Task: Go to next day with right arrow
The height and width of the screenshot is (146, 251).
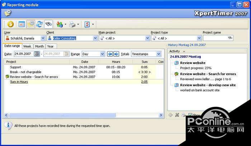Action: [x=116, y=54]
